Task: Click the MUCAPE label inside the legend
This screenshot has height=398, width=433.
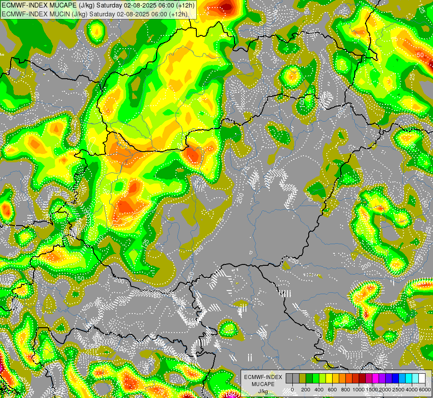Action: click(263, 384)
